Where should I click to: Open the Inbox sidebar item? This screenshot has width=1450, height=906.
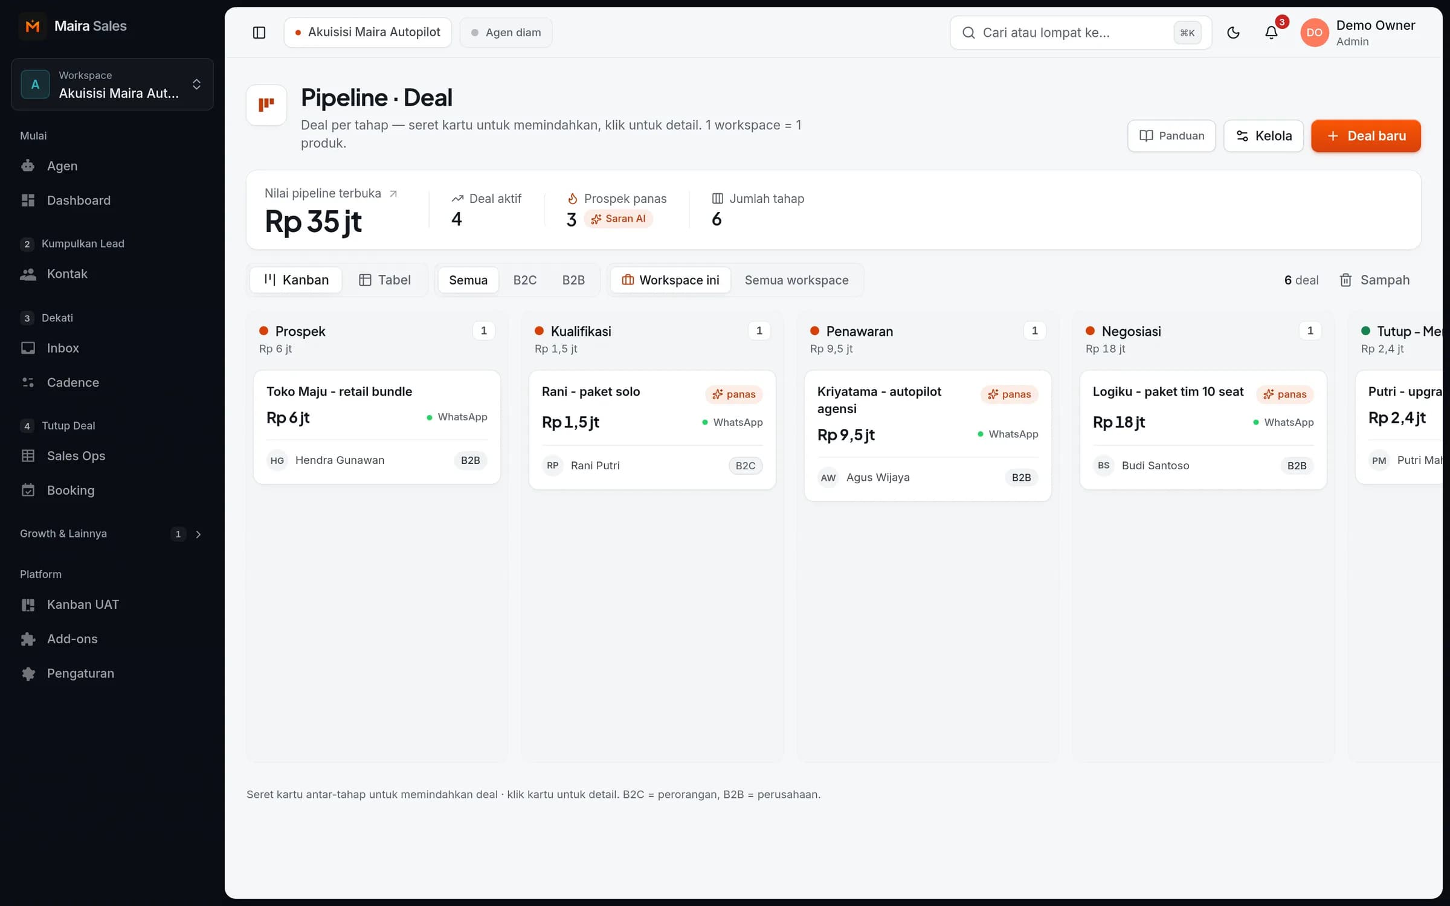(x=112, y=348)
